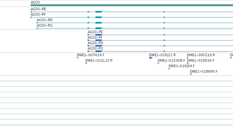Select the DME1-018N06.F label
The width and height of the screenshot is (233, 126).
pos(204,71)
